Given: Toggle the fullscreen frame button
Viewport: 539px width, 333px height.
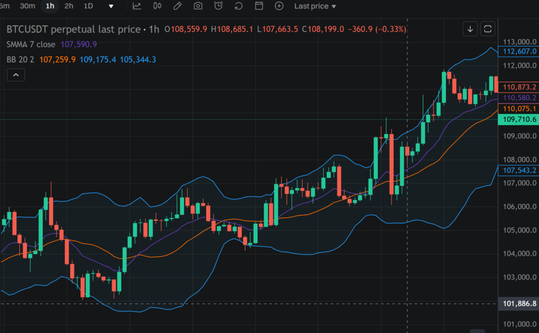Looking at the screenshot, I should click(488, 29).
